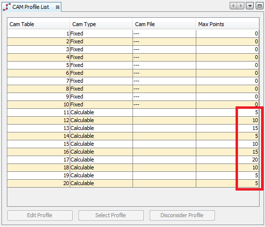Viewport: 265px width, 227px height.
Task: Click the Max Points value 5 in row 14
Action: click(228, 136)
